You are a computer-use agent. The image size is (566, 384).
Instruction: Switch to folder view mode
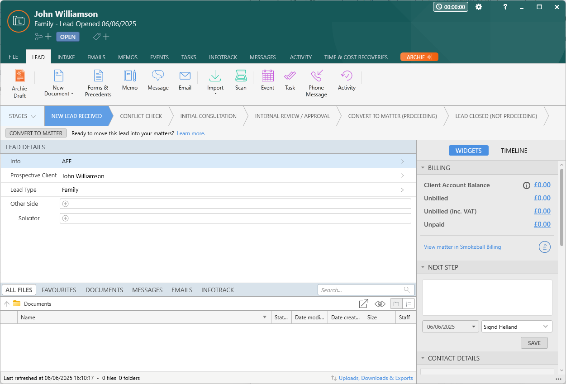pyautogui.click(x=396, y=304)
